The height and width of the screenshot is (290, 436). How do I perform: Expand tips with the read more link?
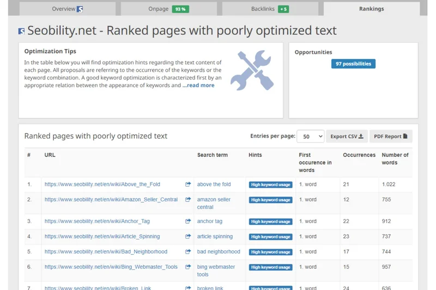198,85
